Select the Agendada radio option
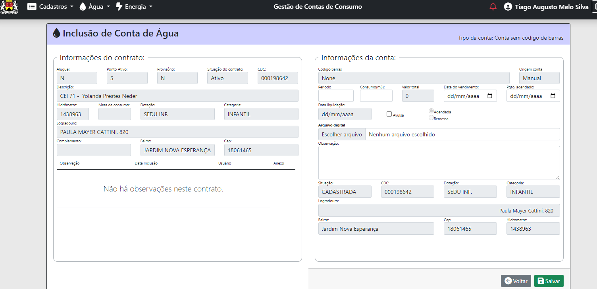Screen dimensions: 597x289 pyautogui.click(x=431, y=111)
